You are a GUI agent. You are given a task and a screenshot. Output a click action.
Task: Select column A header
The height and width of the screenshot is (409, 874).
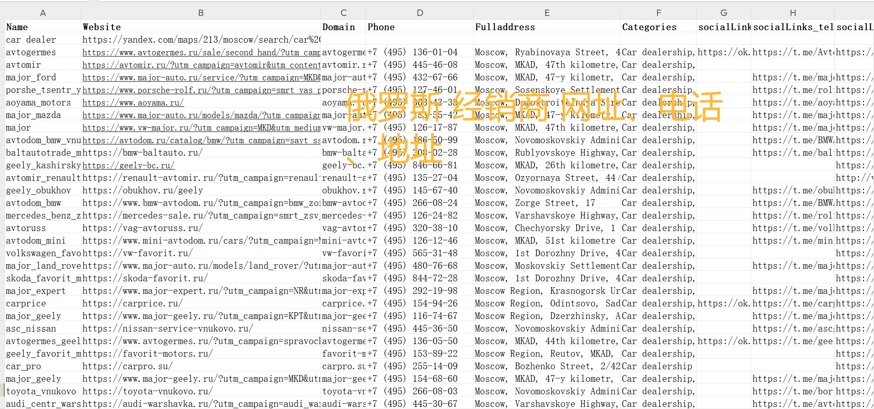43,13
